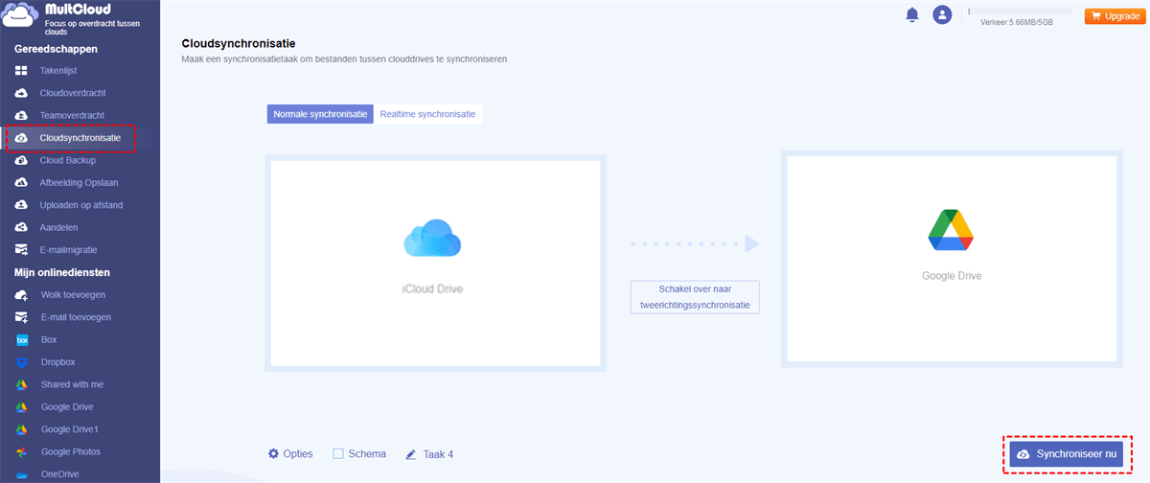Click the Afbeelding Opslaan icon
Screen dimensions: 1150x483
22,183
